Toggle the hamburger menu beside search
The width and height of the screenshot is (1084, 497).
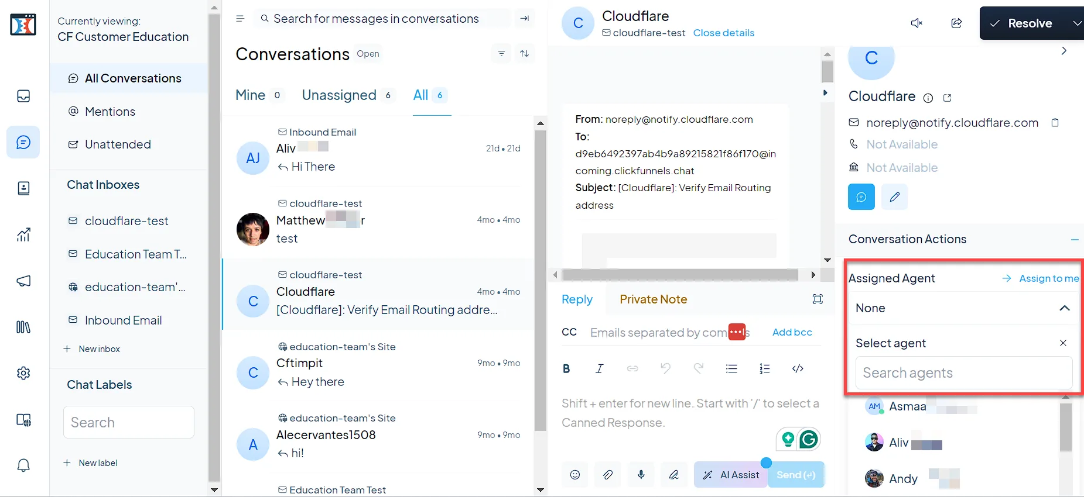click(x=240, y=19)
